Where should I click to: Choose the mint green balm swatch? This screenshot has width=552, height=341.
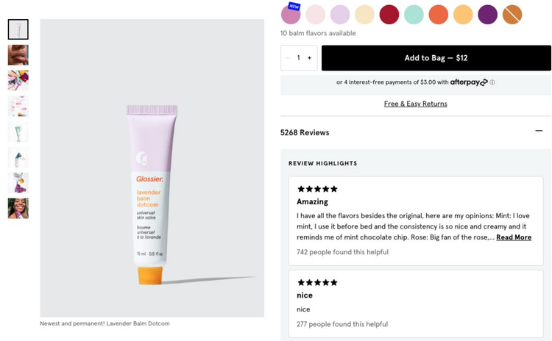pyautogui.click(x=414, y=15)
